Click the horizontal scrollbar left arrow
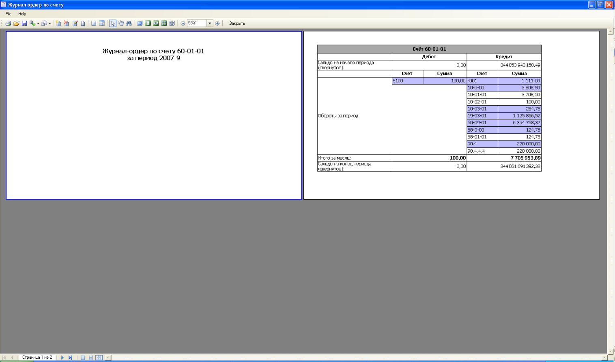 (x=108, y=358)
